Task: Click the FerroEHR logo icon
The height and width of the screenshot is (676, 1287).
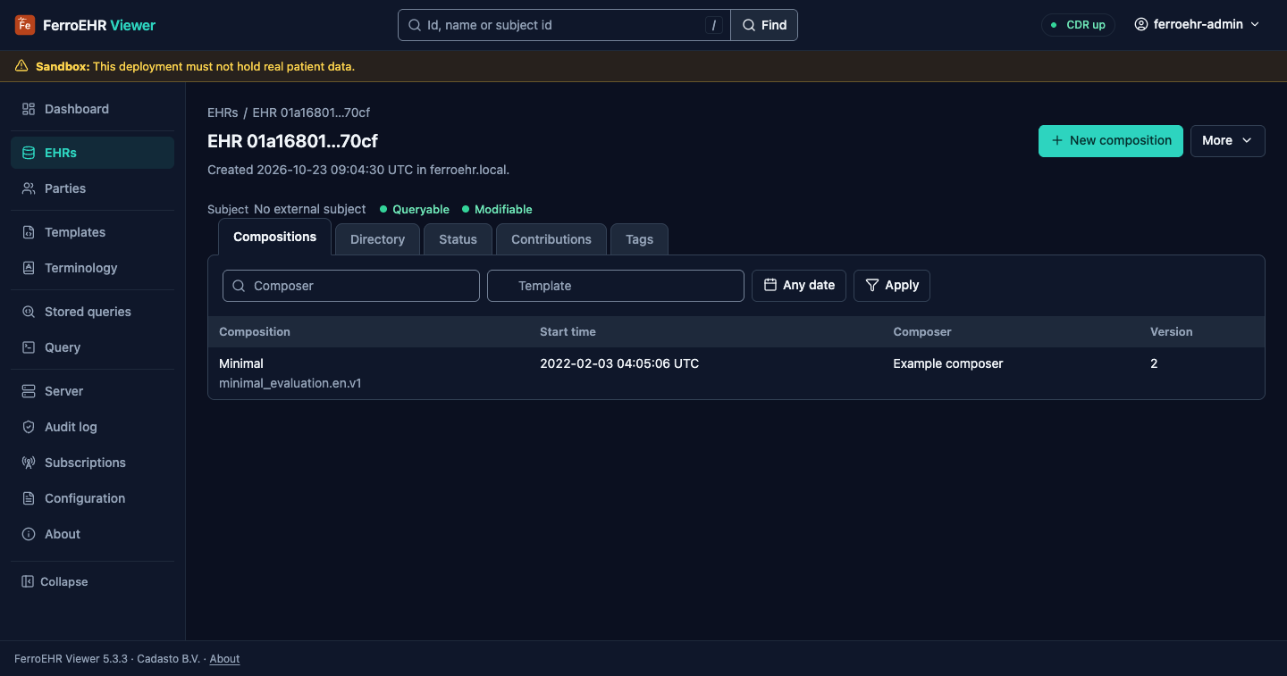Action: point(25,25)
